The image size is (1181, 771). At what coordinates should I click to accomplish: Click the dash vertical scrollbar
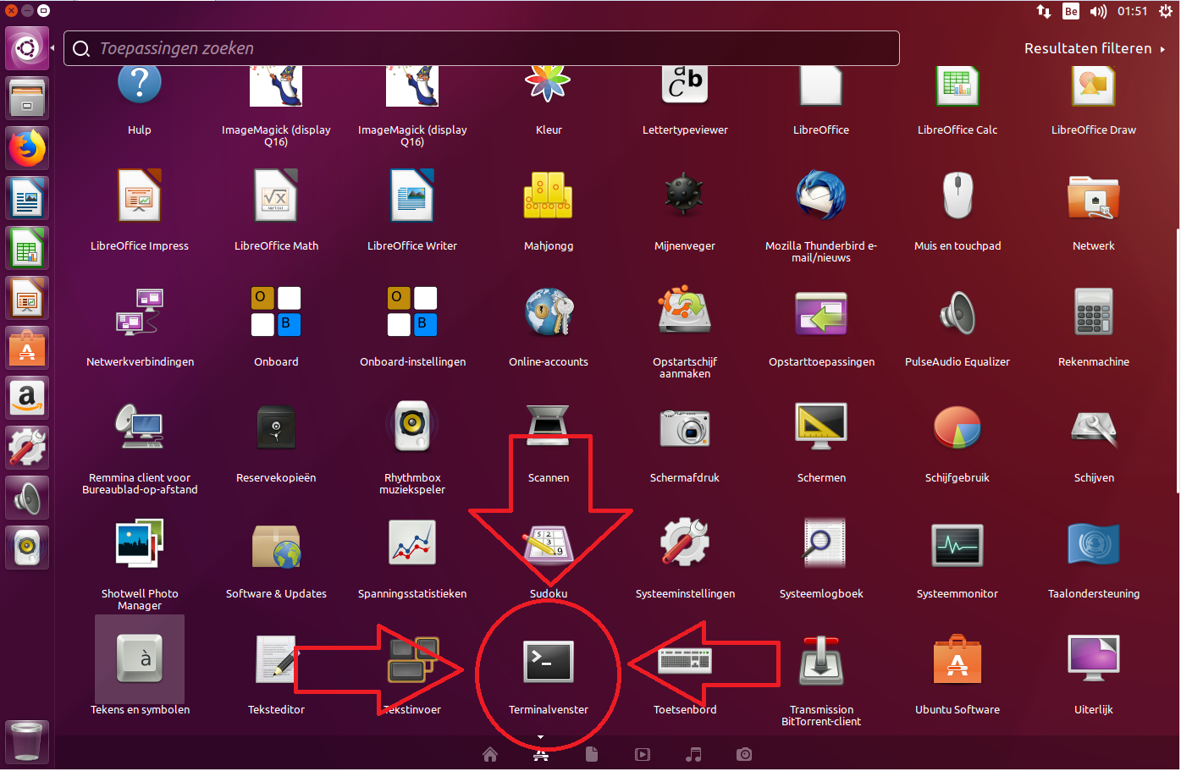tap(1178, 361)
